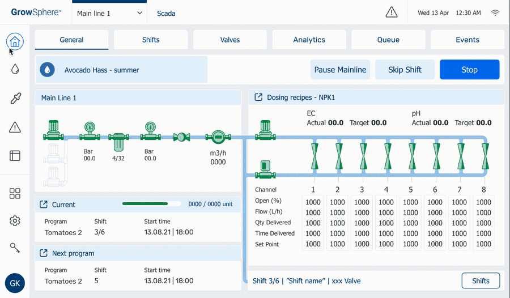
Task: Select the main pump on Main Line 1
Action: pyautogui.click(x=53, y=130)
